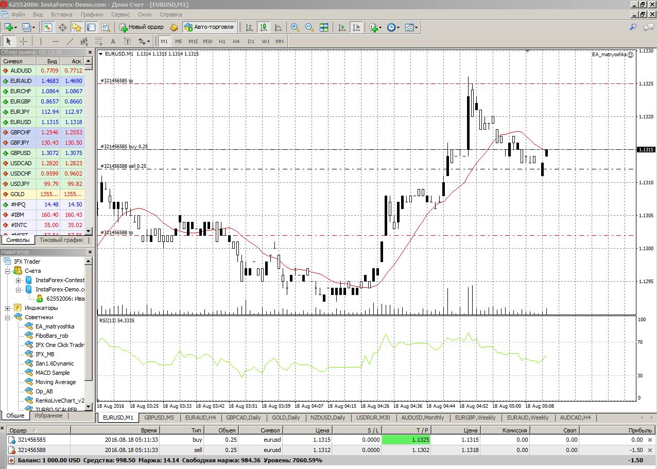657x469 pixels.
Task: Select the vertical line drawing tool
Action: click(x=41, y=41)
